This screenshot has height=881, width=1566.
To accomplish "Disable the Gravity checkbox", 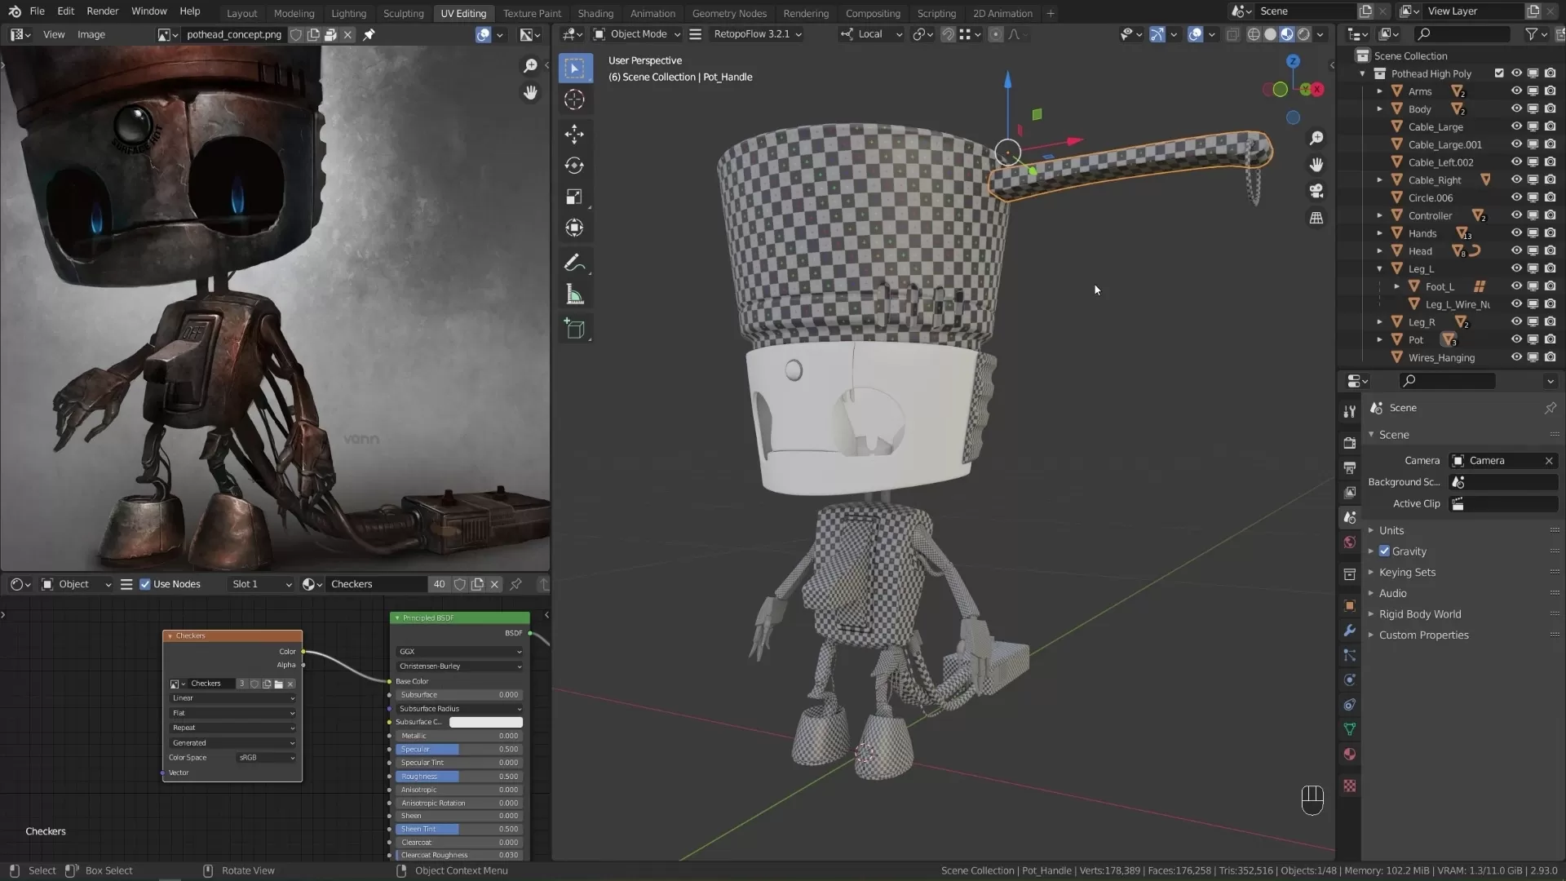I will click(1384, 551).
